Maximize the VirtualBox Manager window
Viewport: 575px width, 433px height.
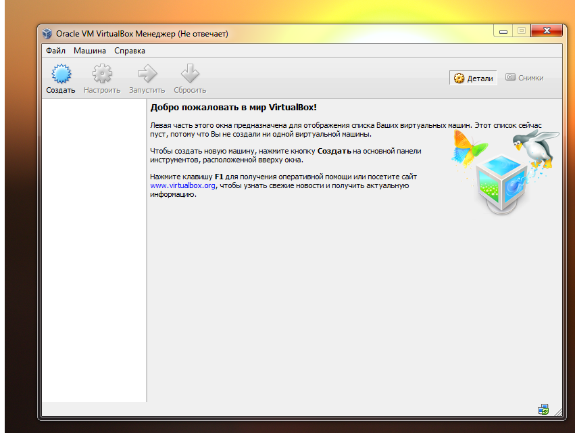tap(521, 31)
